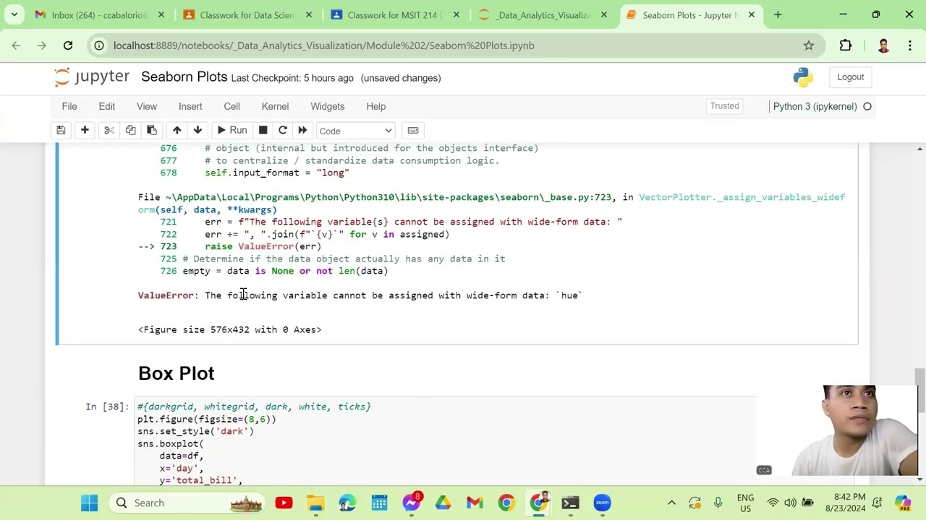Screen dimensions: 926x520
Task: Open the Help menu
Action: click(x=376, y=106)
